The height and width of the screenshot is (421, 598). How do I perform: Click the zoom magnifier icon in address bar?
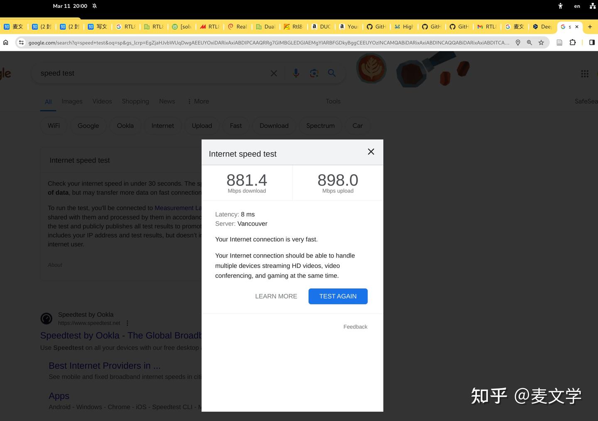tap(529, 42)
